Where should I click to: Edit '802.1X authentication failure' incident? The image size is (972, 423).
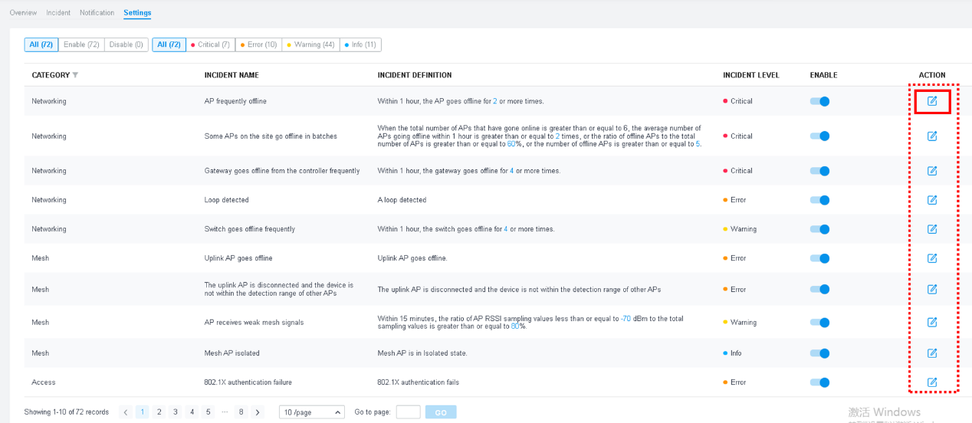932,382
